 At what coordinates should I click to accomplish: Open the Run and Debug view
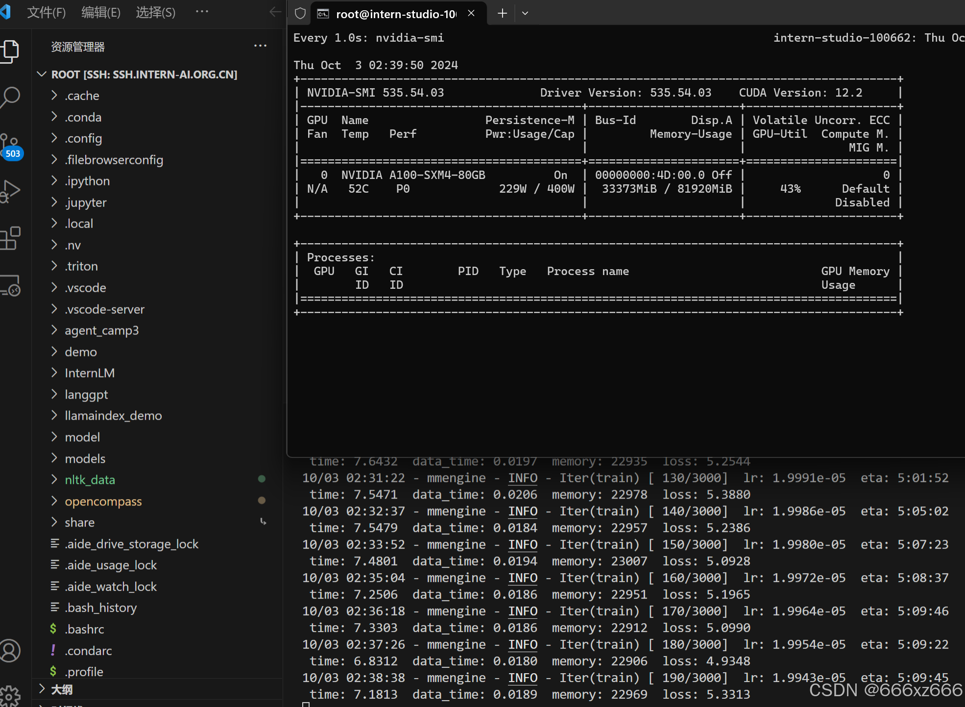11,191
